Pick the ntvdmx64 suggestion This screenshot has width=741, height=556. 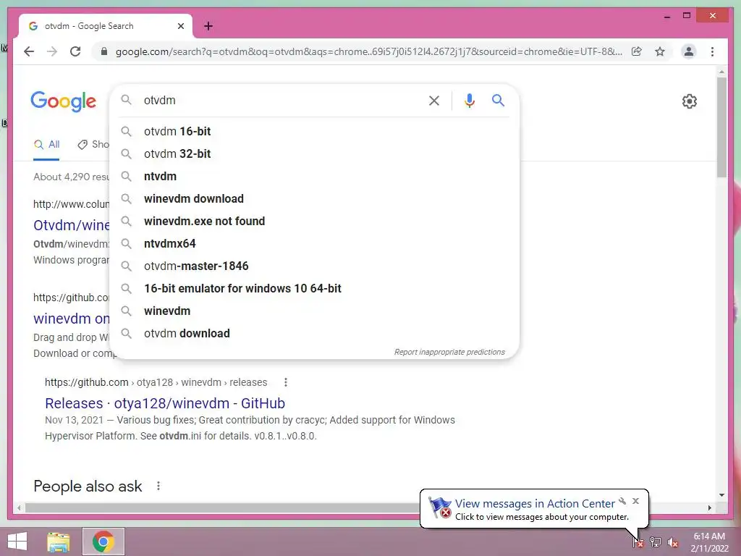[x=316, y=243]
